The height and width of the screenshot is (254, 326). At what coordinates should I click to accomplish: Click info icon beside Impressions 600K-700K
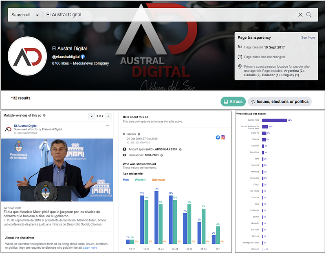coord(161,155)
